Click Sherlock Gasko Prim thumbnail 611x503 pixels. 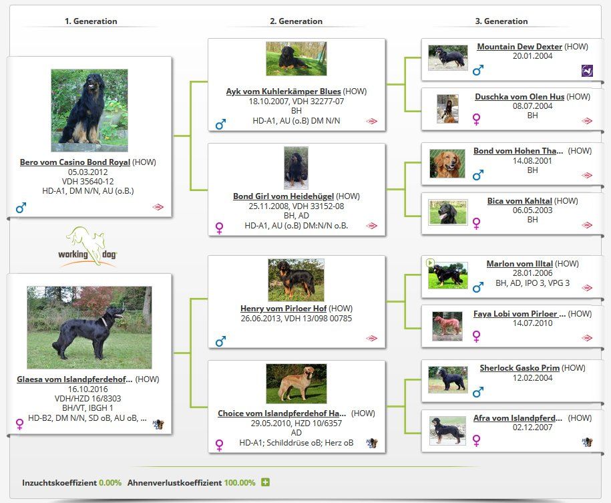pos(447,379)
